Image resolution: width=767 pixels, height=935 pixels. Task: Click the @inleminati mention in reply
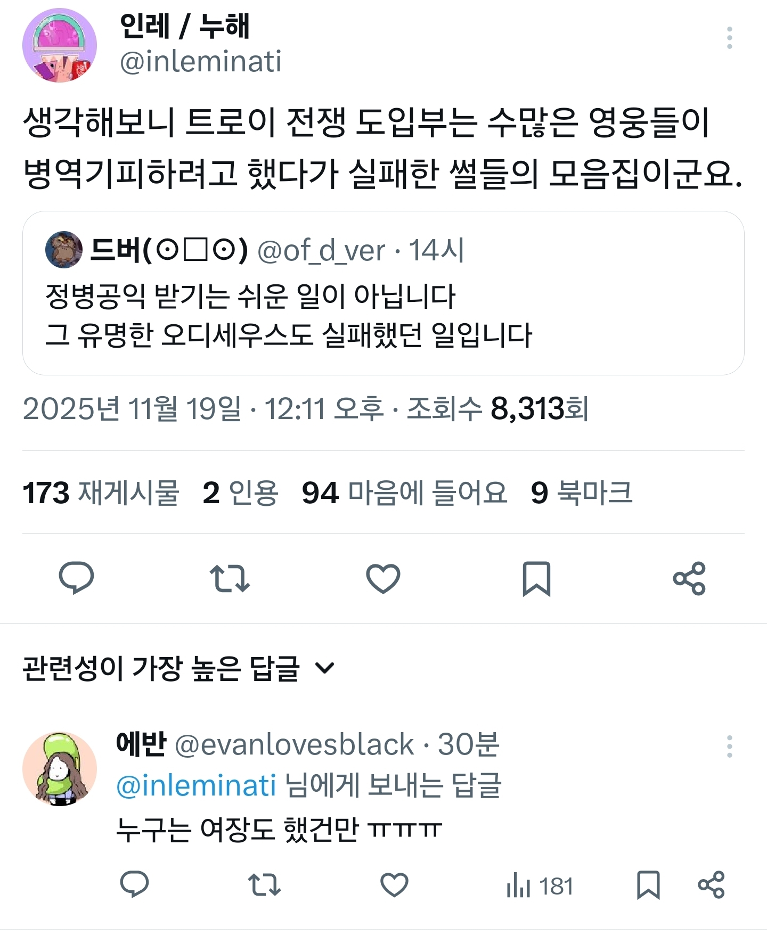(x=196, y=786)
